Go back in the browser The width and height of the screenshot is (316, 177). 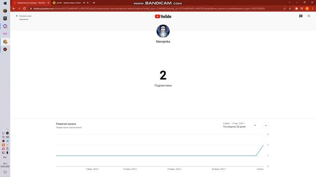[x=14, y=9]
